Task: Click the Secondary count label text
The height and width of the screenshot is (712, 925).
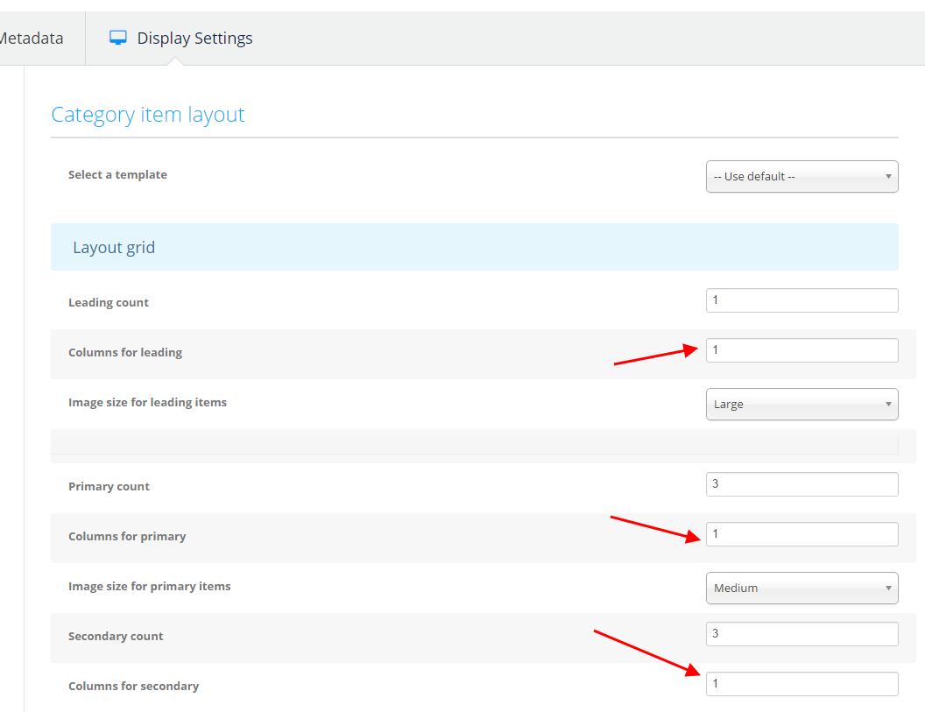Action: tap(116, 637)
